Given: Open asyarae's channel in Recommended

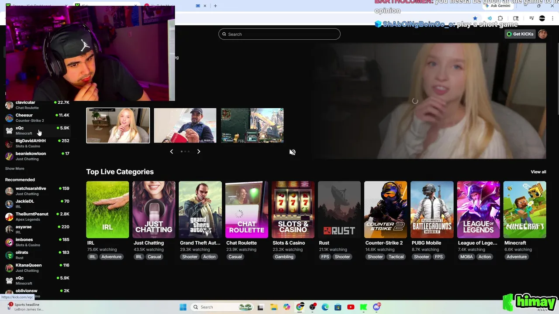Looking at the screenshot, I should pyautogui.click(x=37, y=229).
